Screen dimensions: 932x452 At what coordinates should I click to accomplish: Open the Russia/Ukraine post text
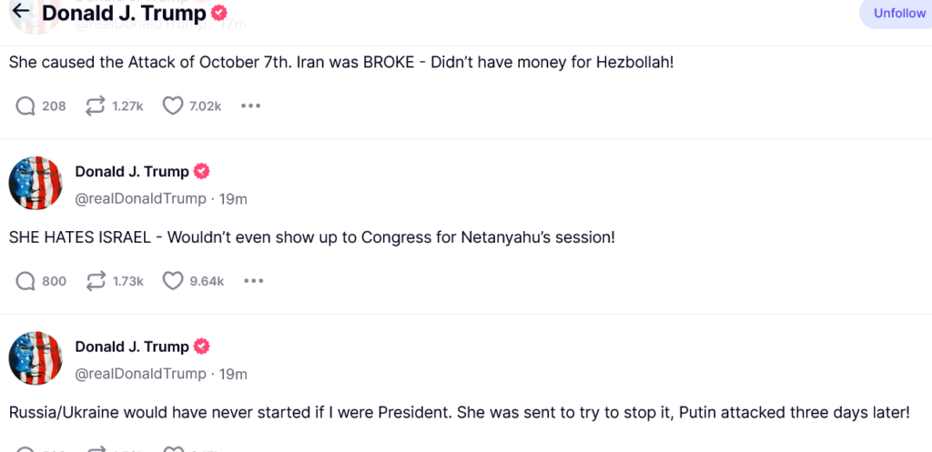click(459, 412)
